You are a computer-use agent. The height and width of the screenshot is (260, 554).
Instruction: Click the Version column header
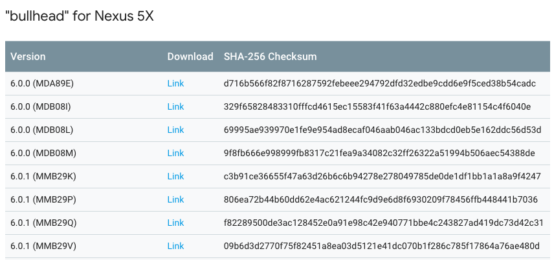(x=28, y=56)
